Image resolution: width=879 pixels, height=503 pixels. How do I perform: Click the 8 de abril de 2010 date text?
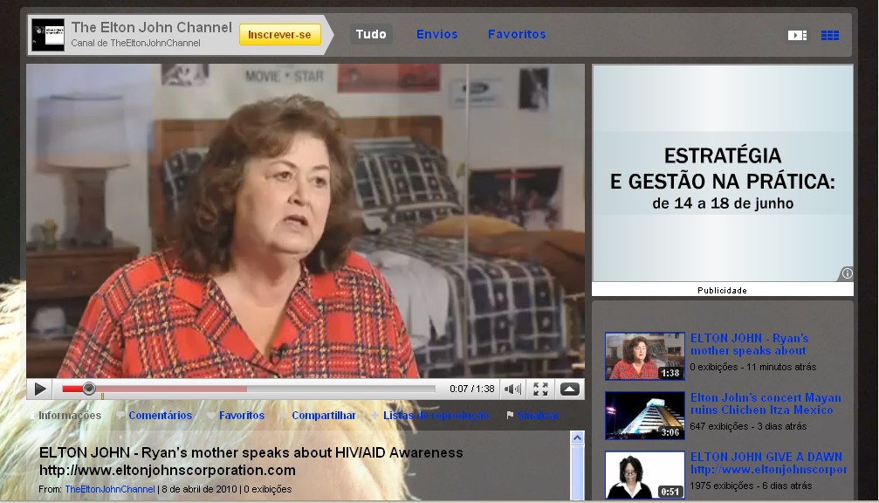click(200, 489)
